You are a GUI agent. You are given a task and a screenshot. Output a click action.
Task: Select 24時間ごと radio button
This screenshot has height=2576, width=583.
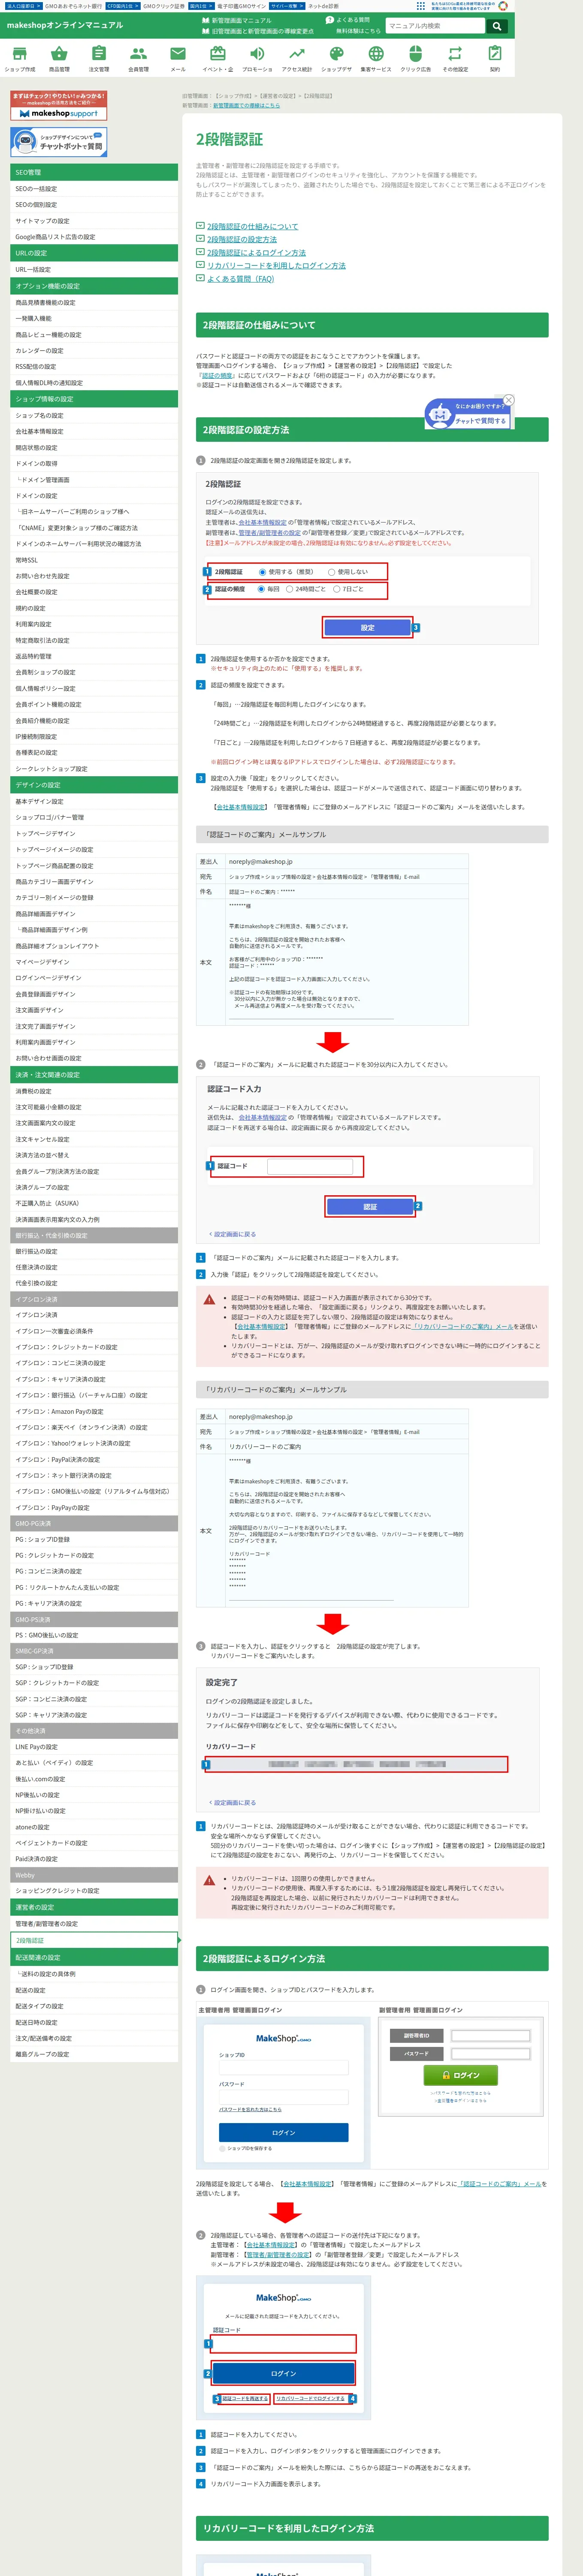pyautogui.click(x=289, y=589)
